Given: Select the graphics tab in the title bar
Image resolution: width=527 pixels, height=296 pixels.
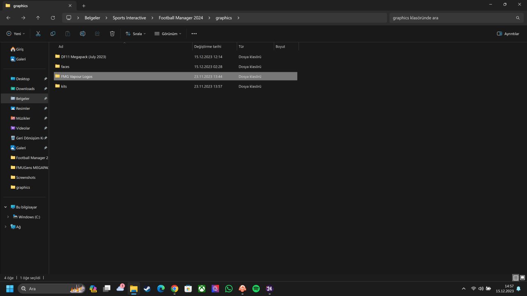Looking at the screenshot, I should coord(39,6).
